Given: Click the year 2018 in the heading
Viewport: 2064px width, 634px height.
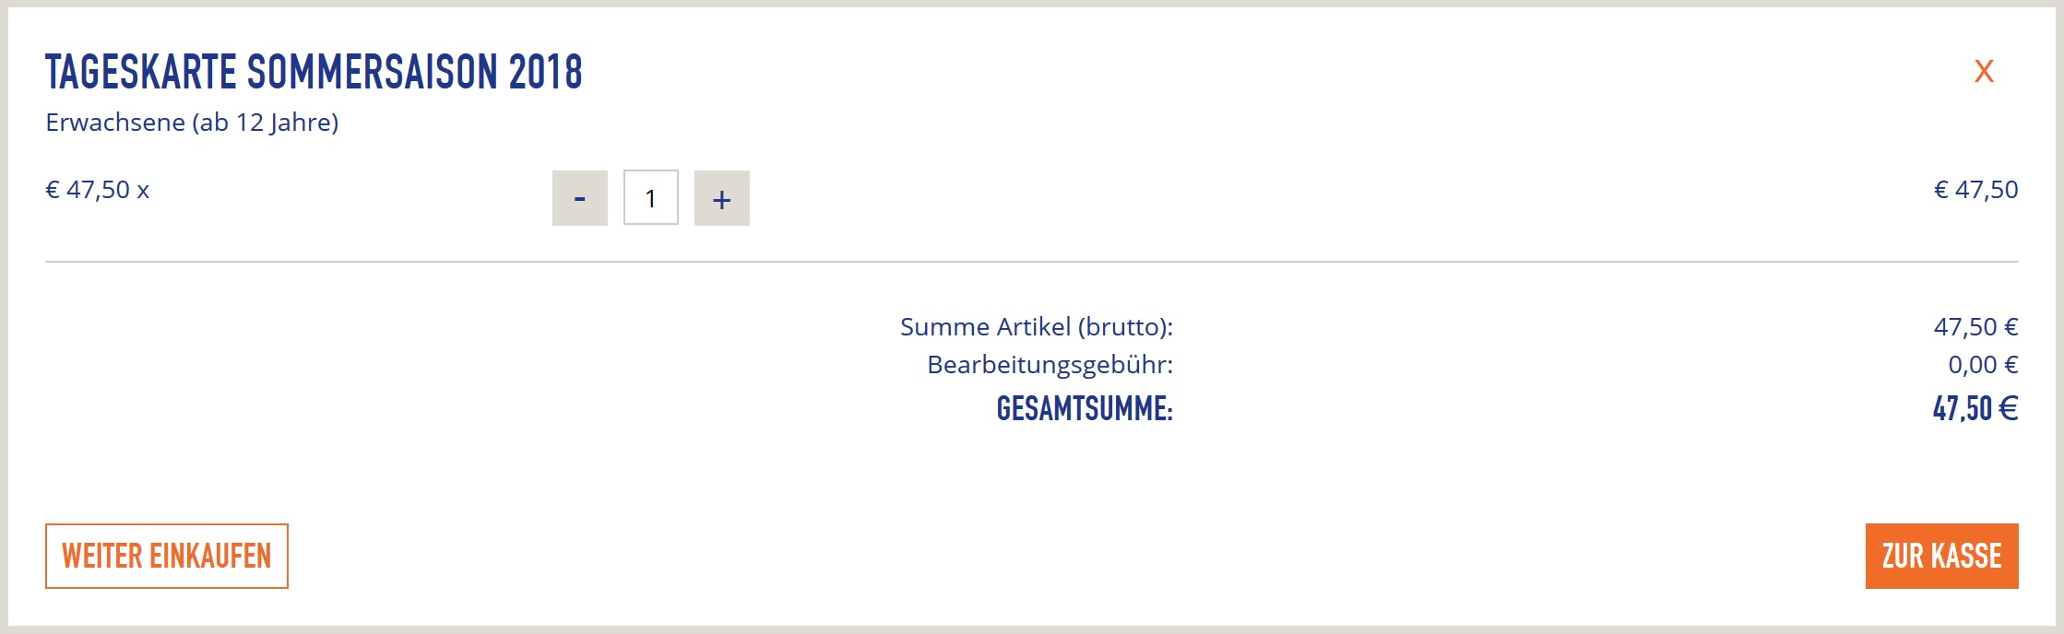Looking at the screenshot, I should point(545,72).
